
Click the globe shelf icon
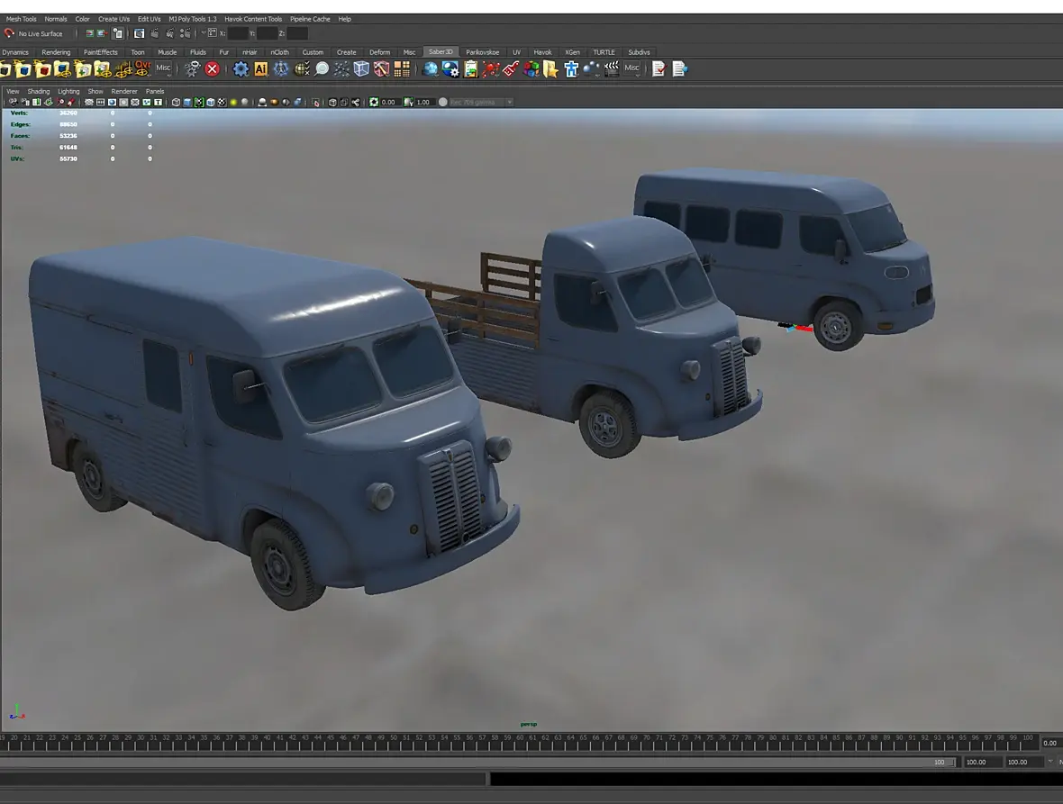tap(431, 69)
